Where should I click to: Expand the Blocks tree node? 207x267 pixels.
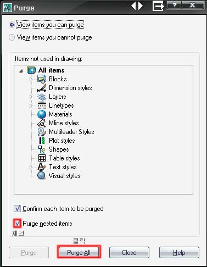(31, 79)
